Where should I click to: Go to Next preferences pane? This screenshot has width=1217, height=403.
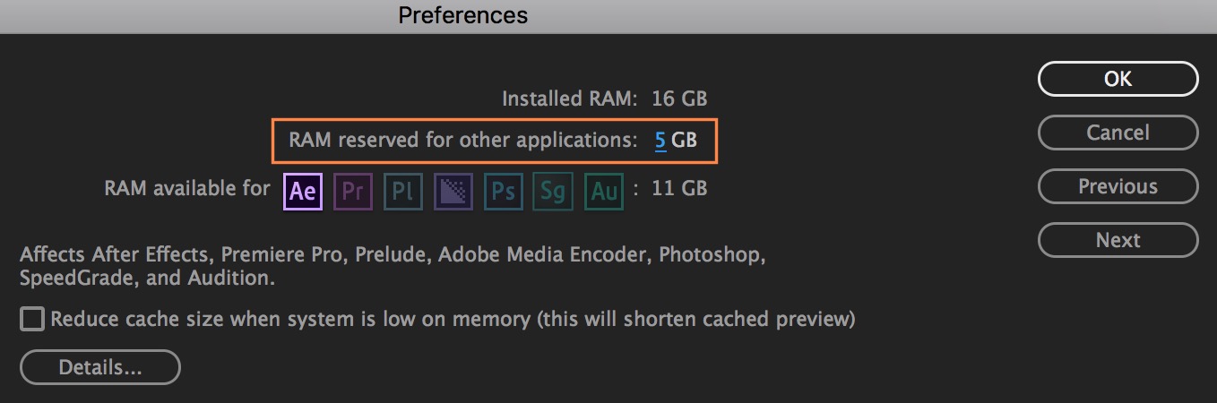coord(1118,240)
